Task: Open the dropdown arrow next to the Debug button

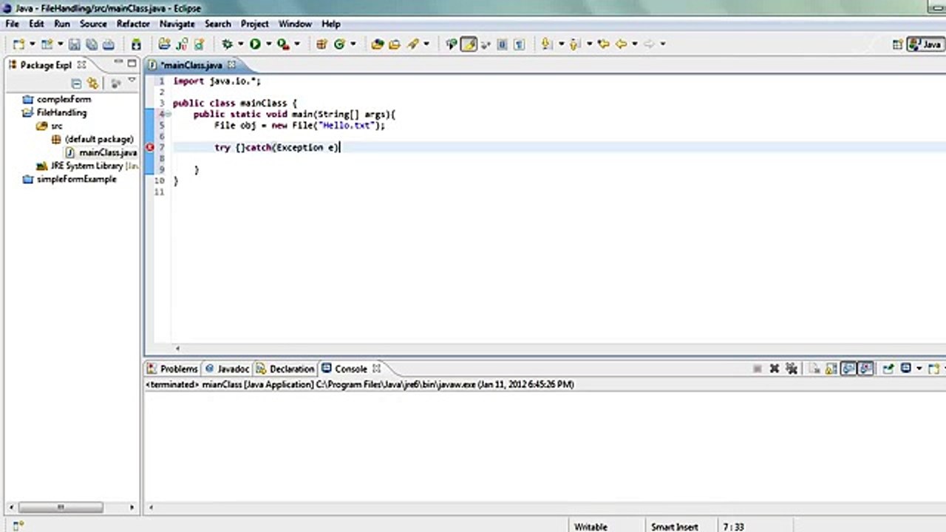Action: coord(240,44)
